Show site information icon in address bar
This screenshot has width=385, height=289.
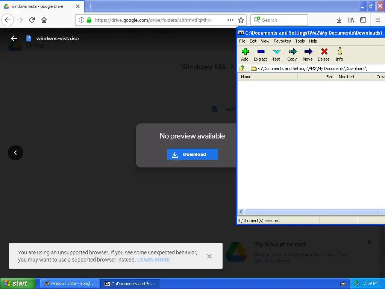click(x=82, y=20)
